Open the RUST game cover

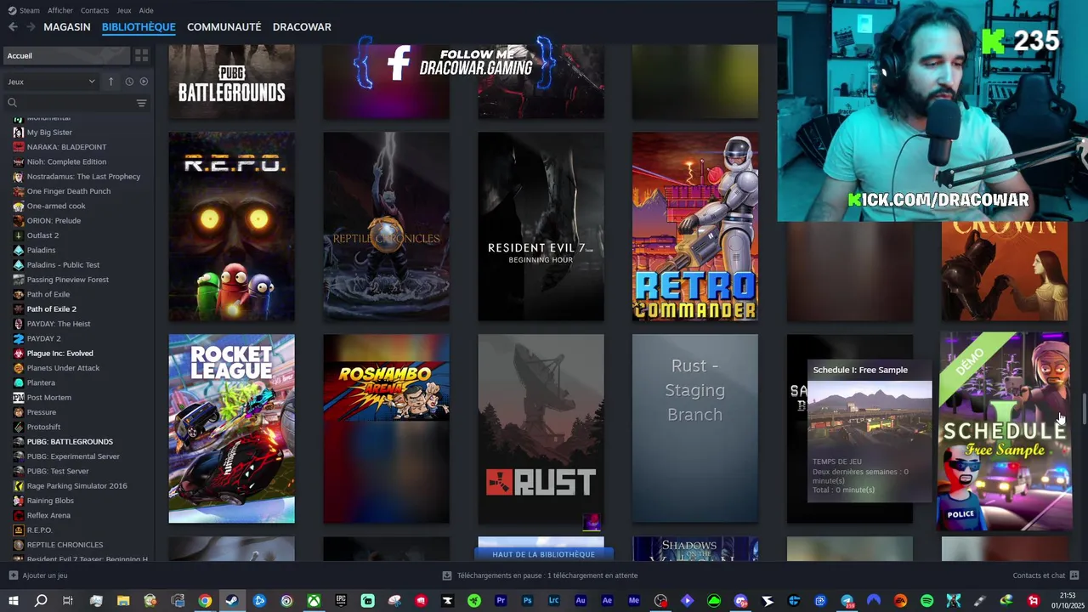541,428
